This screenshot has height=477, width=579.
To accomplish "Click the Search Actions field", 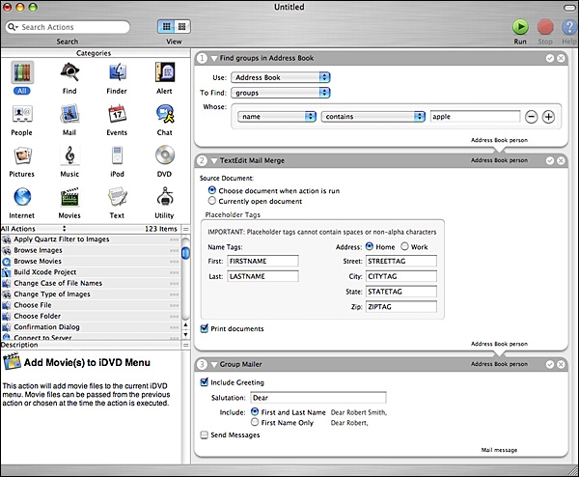I will [68, 27].
